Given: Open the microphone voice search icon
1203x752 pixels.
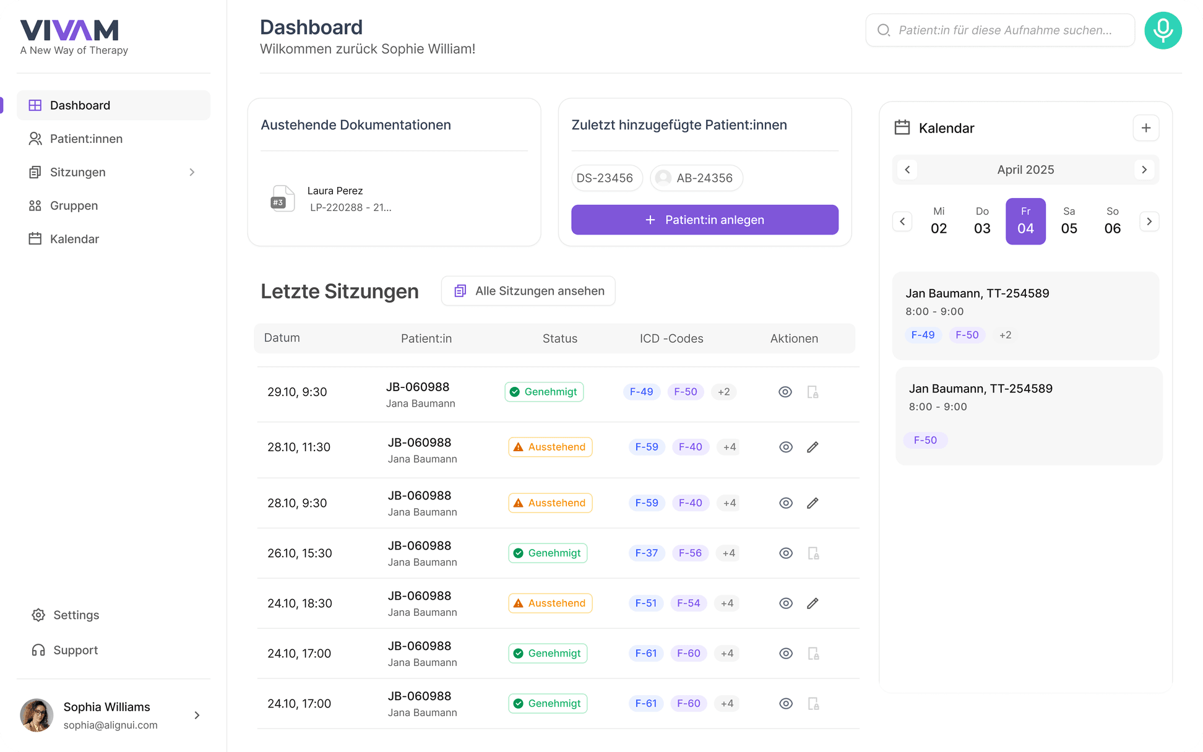Looking at the screenshot, I should [x=1163, y=30].
